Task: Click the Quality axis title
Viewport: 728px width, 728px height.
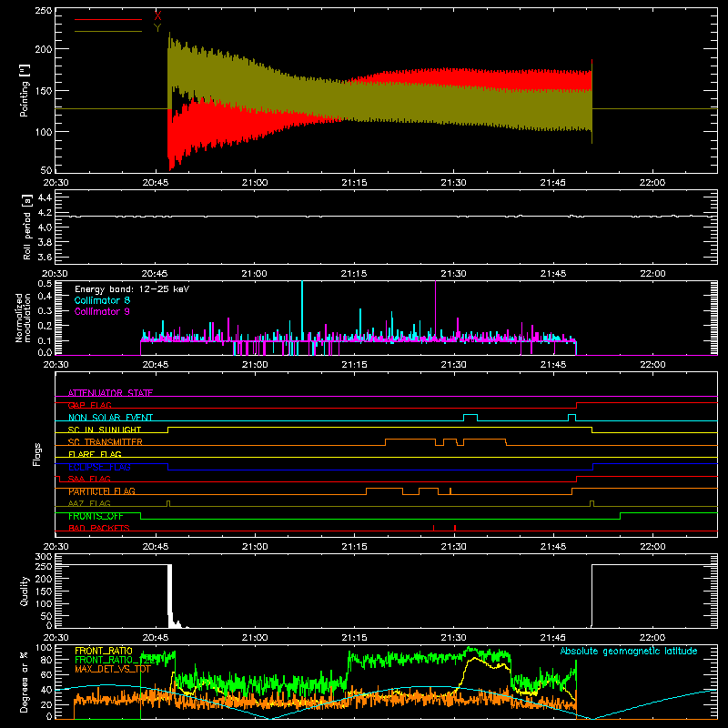Action: point(25,591)
